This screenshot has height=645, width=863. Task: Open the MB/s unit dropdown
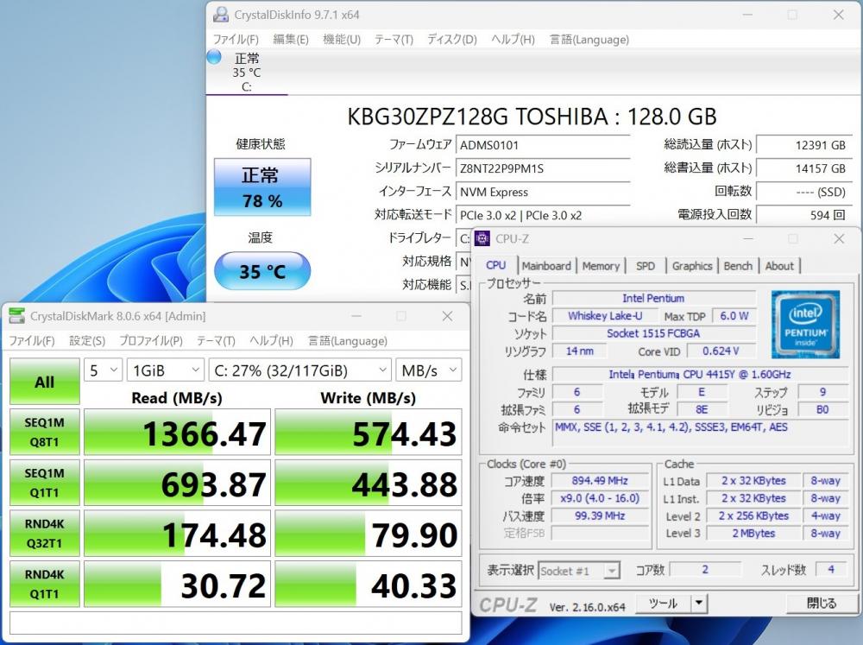pos(429,370)
